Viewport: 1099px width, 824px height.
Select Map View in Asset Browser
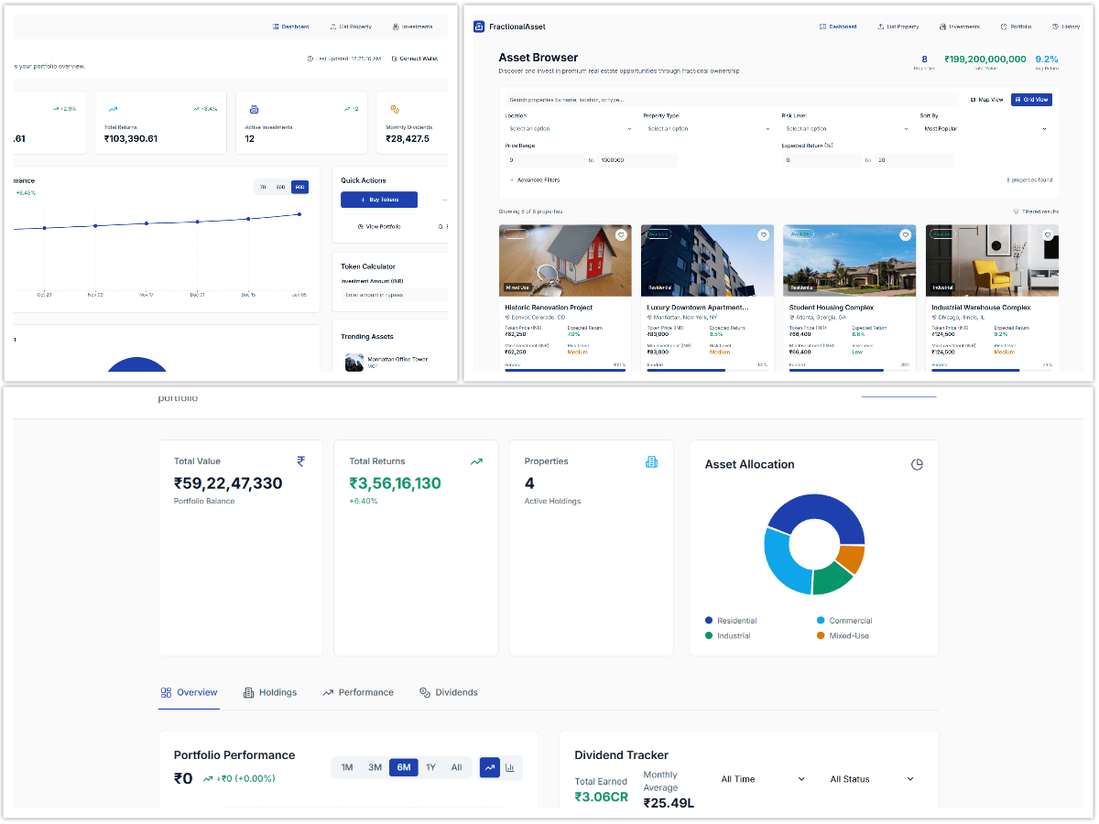tap(986, 99)
